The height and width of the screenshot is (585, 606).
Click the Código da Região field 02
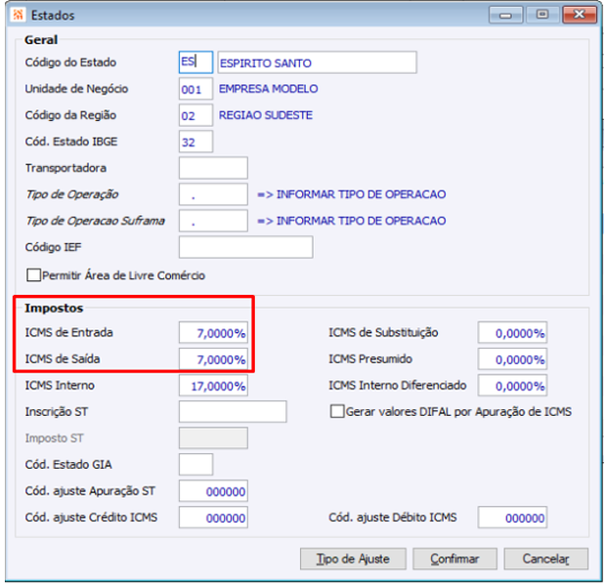(195, 115)
